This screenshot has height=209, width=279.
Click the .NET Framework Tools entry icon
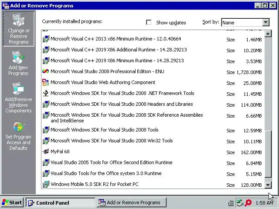coord(46,93)
